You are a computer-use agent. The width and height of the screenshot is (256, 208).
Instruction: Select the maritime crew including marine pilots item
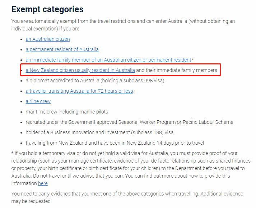[67, 112]
